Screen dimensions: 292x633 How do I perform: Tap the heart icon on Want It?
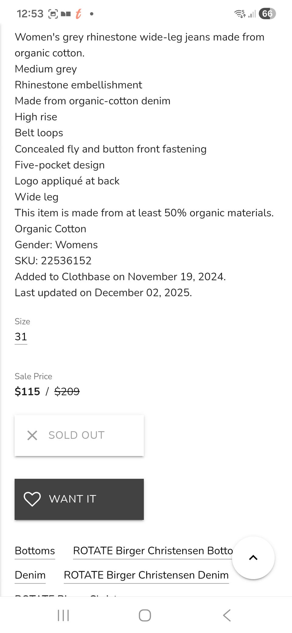pyautogui.click(x=32, y=499)
